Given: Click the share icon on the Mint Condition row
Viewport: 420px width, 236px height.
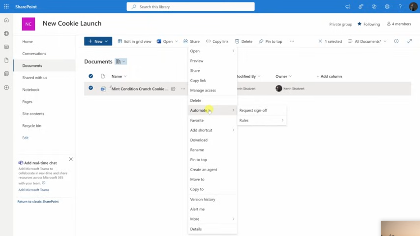Looking at the screenshot, I should tap(173, 89).
